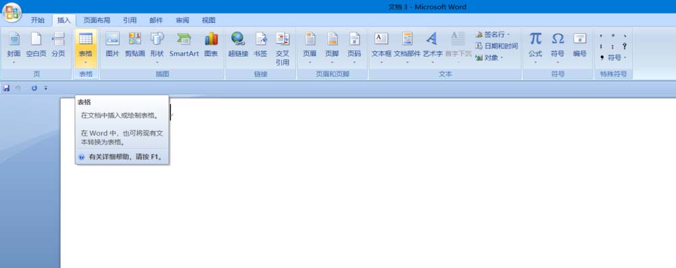Open the customize quick access toolbar arrow
Image resolution: width=676 pixels, height=268 pixels.
point(46,88)
